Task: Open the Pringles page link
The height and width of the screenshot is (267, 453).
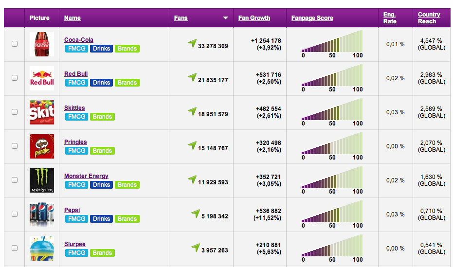Action: coord(75,142)
